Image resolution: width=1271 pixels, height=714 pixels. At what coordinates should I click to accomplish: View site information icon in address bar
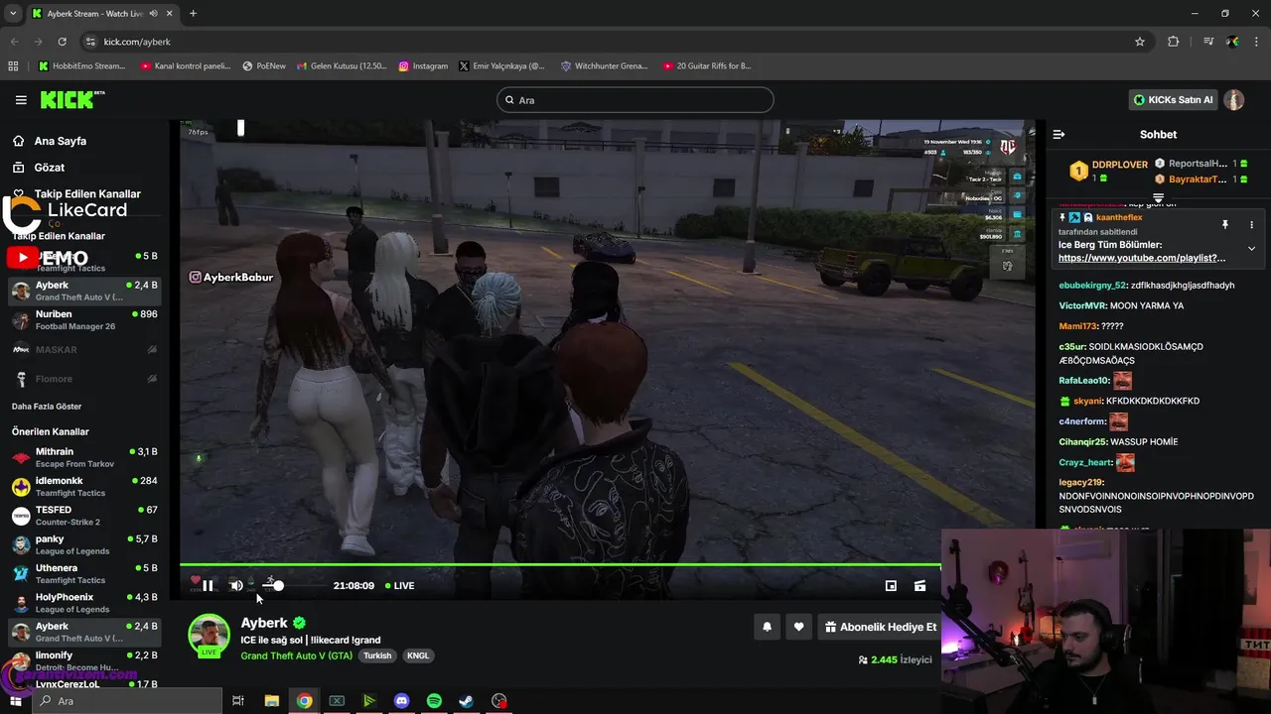pyautogui.click(x=90, y=42)
